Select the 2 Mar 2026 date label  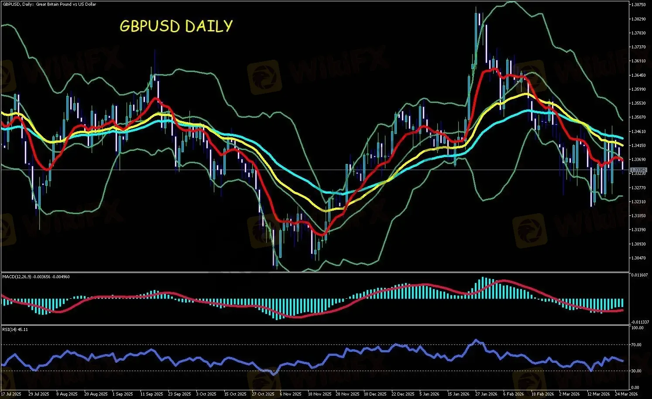tap(570, 394)
